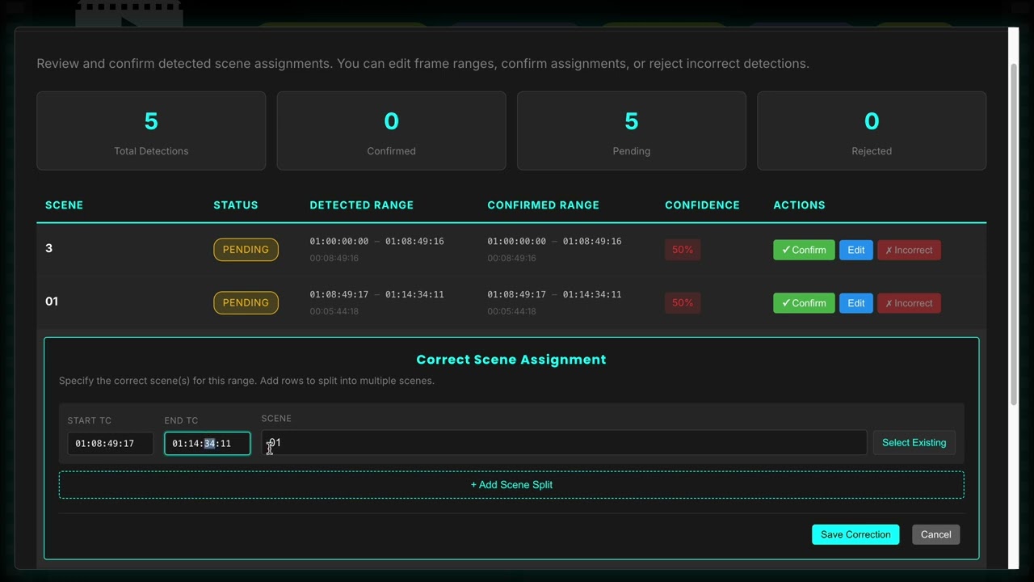
Task: Click scene 01 detected range timecode
Action: coord(376,295)
